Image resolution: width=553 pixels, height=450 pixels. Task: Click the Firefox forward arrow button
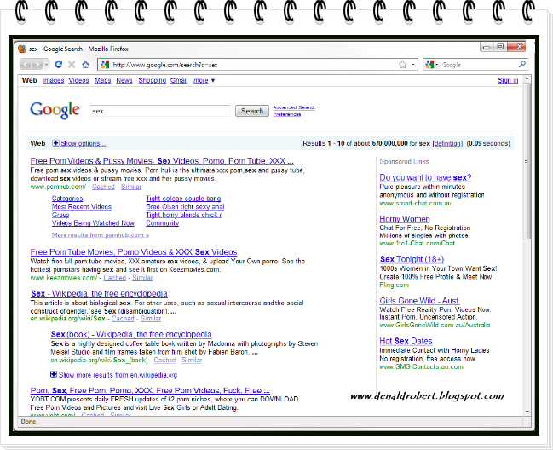pyautogui.click(x=37, y=65)
